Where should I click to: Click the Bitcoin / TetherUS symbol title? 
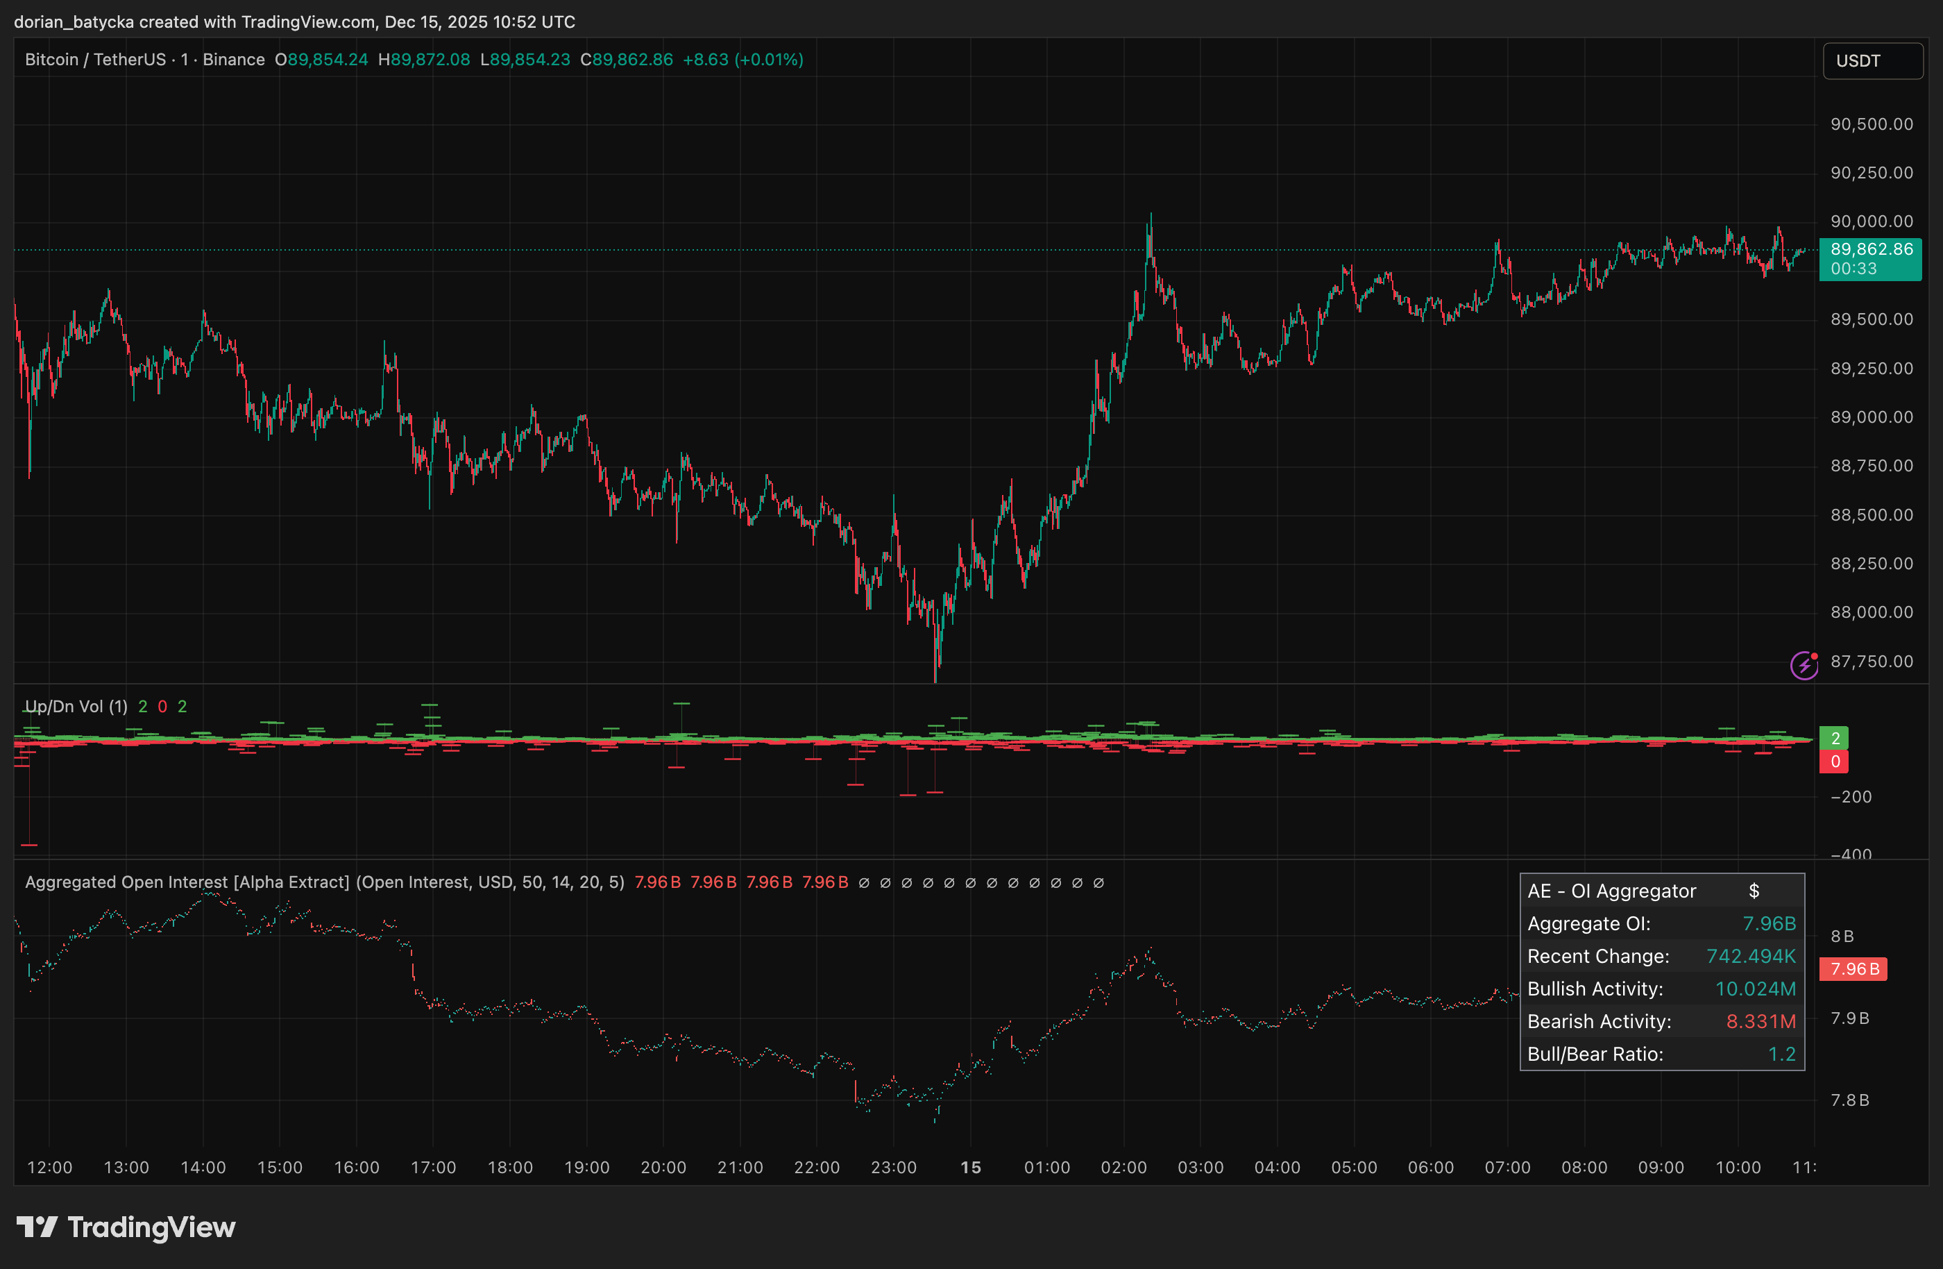click(94, 60)
